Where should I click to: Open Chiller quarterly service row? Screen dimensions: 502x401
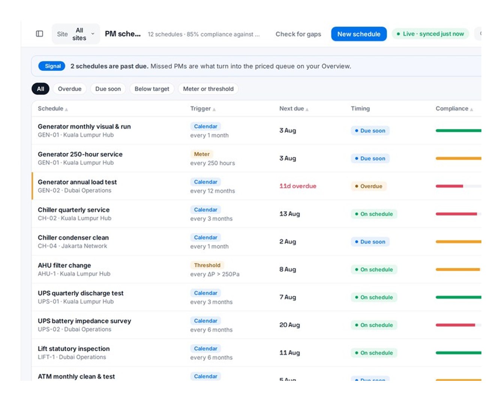tap(256, 214)
